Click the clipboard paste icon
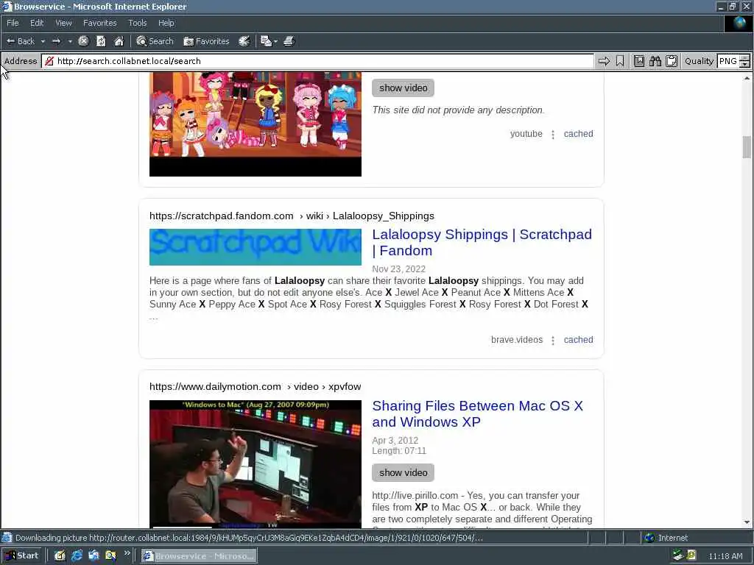The height and width of the screenshot is (565, 754). [x=672, y=61]
